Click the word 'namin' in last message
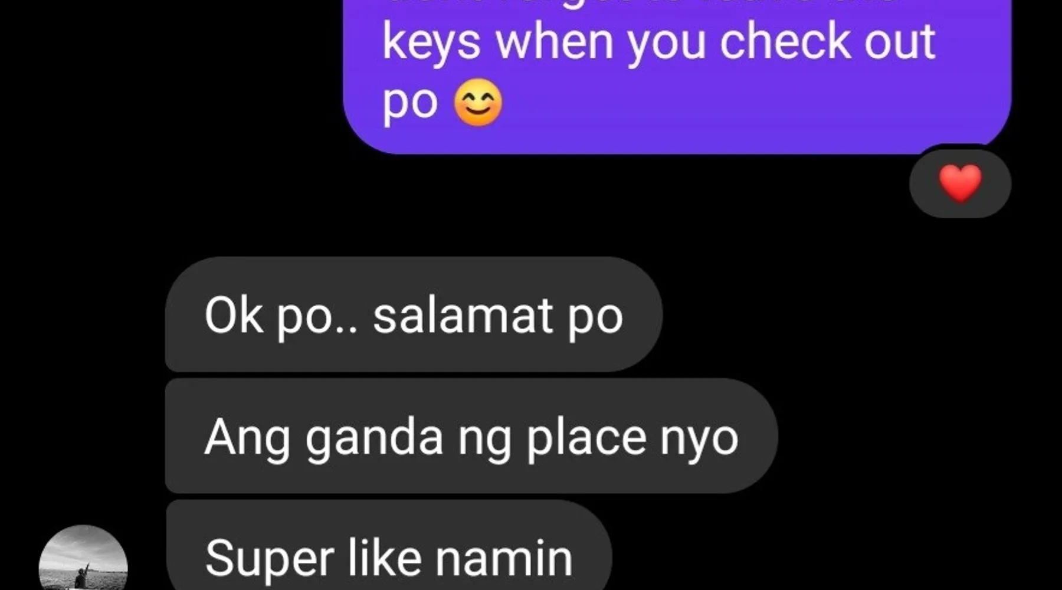The image size is (1062, 590). 504,558
